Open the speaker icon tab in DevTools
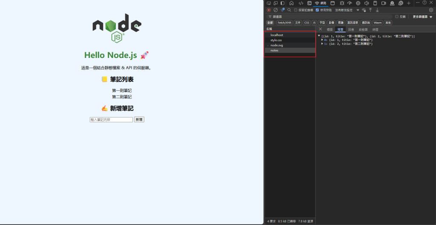Viewport: 436px width, 225px height. (x=367, y=3)
